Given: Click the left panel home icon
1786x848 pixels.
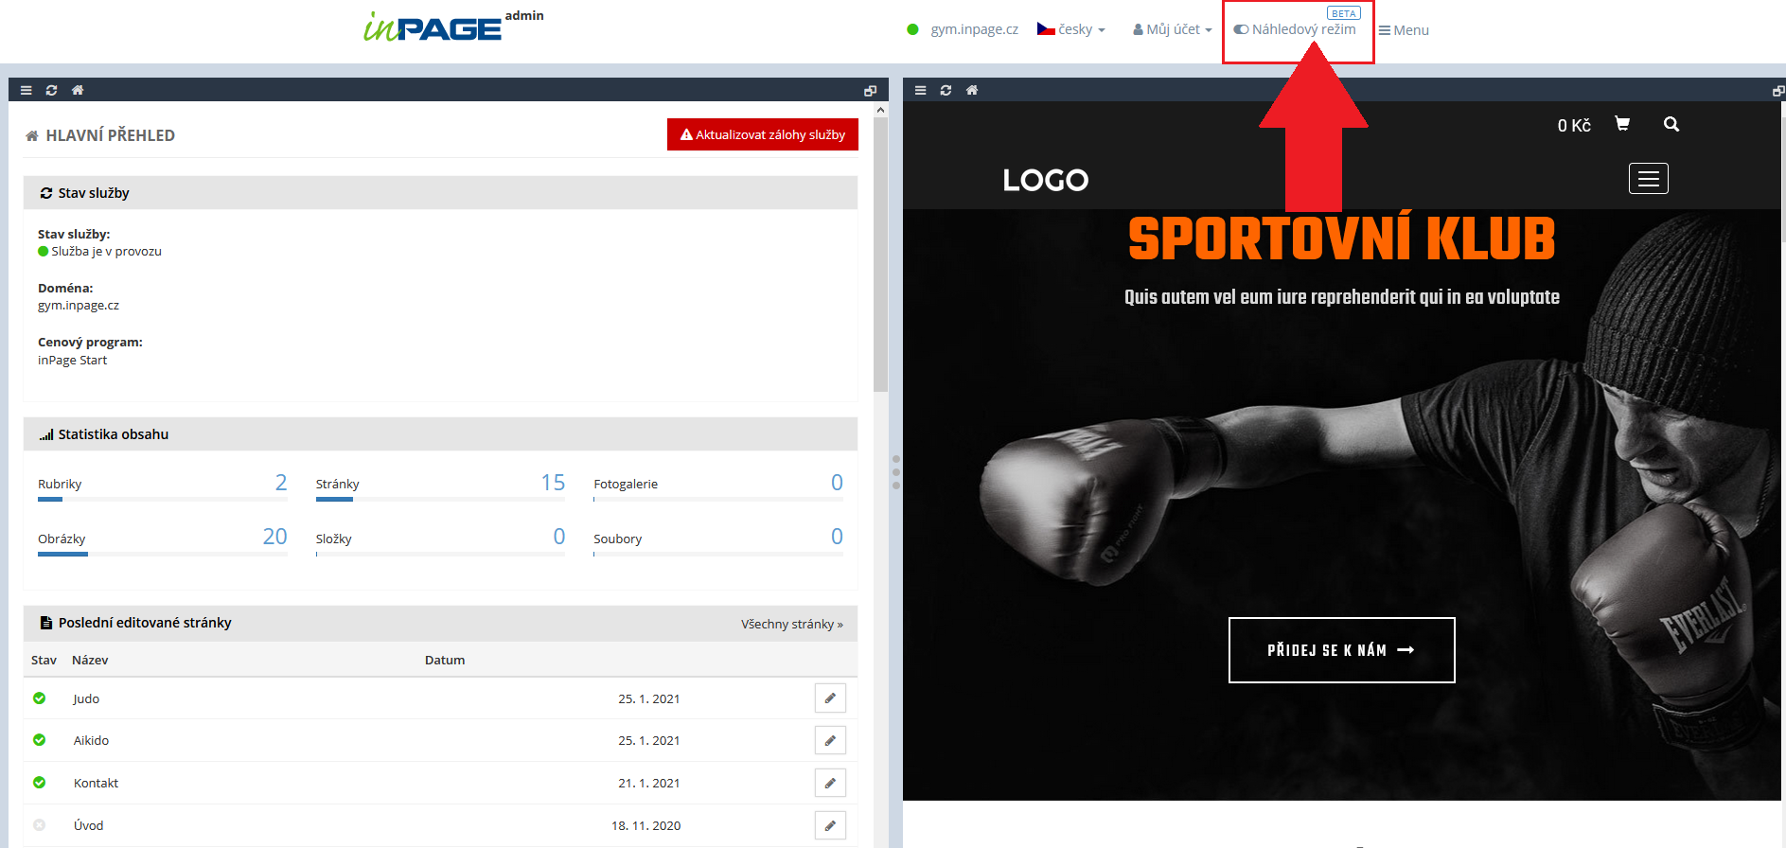Looking at the screenshot, I should (x=78, y=91).
